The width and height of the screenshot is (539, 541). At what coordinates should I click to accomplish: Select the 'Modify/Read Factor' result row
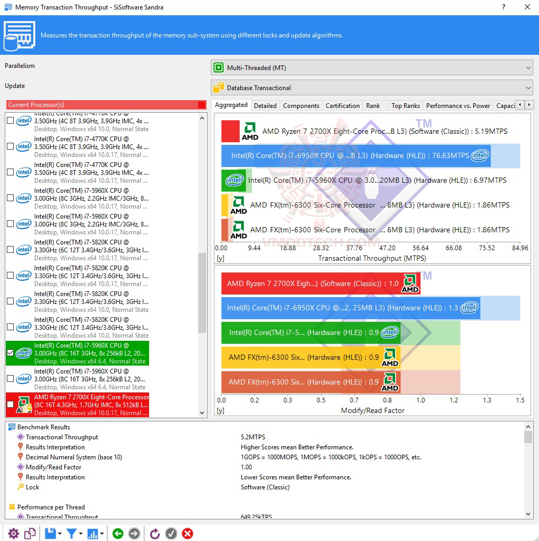265,467
